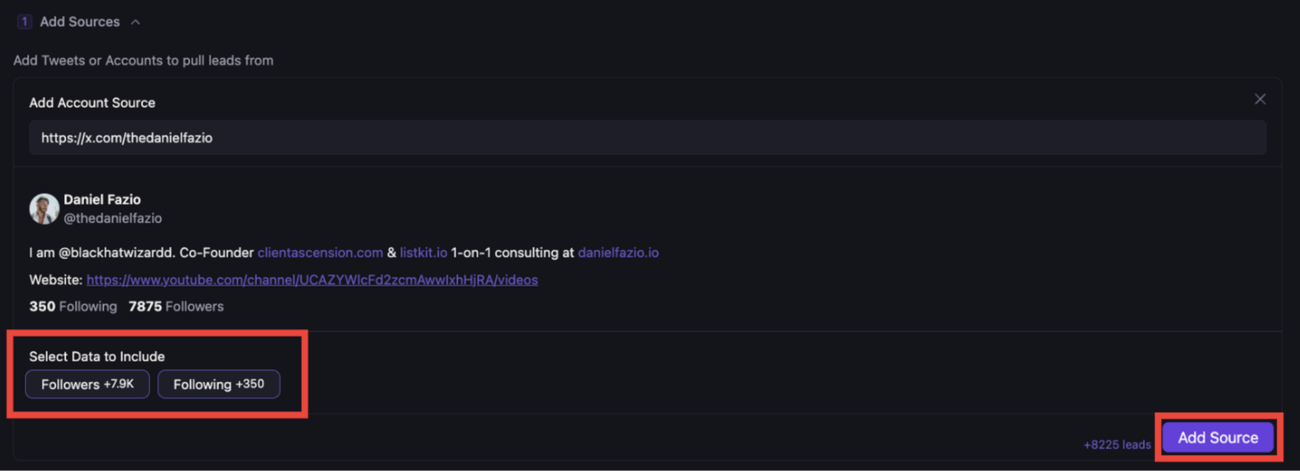Click the Add Source button
Screen dimensions: 1300x471
[x=1217, y=437]
